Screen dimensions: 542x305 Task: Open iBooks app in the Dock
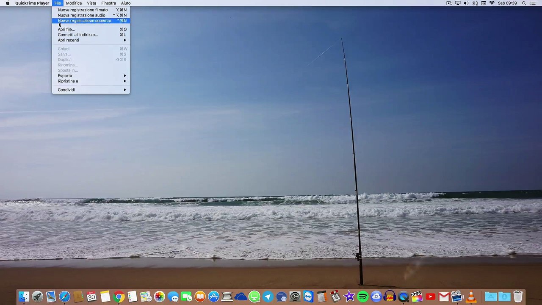pos(200,297)
